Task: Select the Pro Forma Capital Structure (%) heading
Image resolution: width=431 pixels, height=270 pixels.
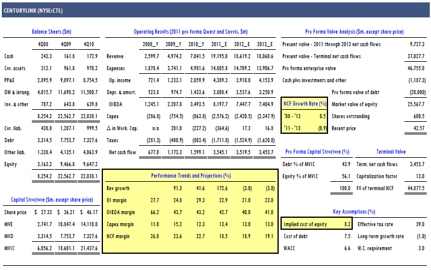Action: [317, 152]
